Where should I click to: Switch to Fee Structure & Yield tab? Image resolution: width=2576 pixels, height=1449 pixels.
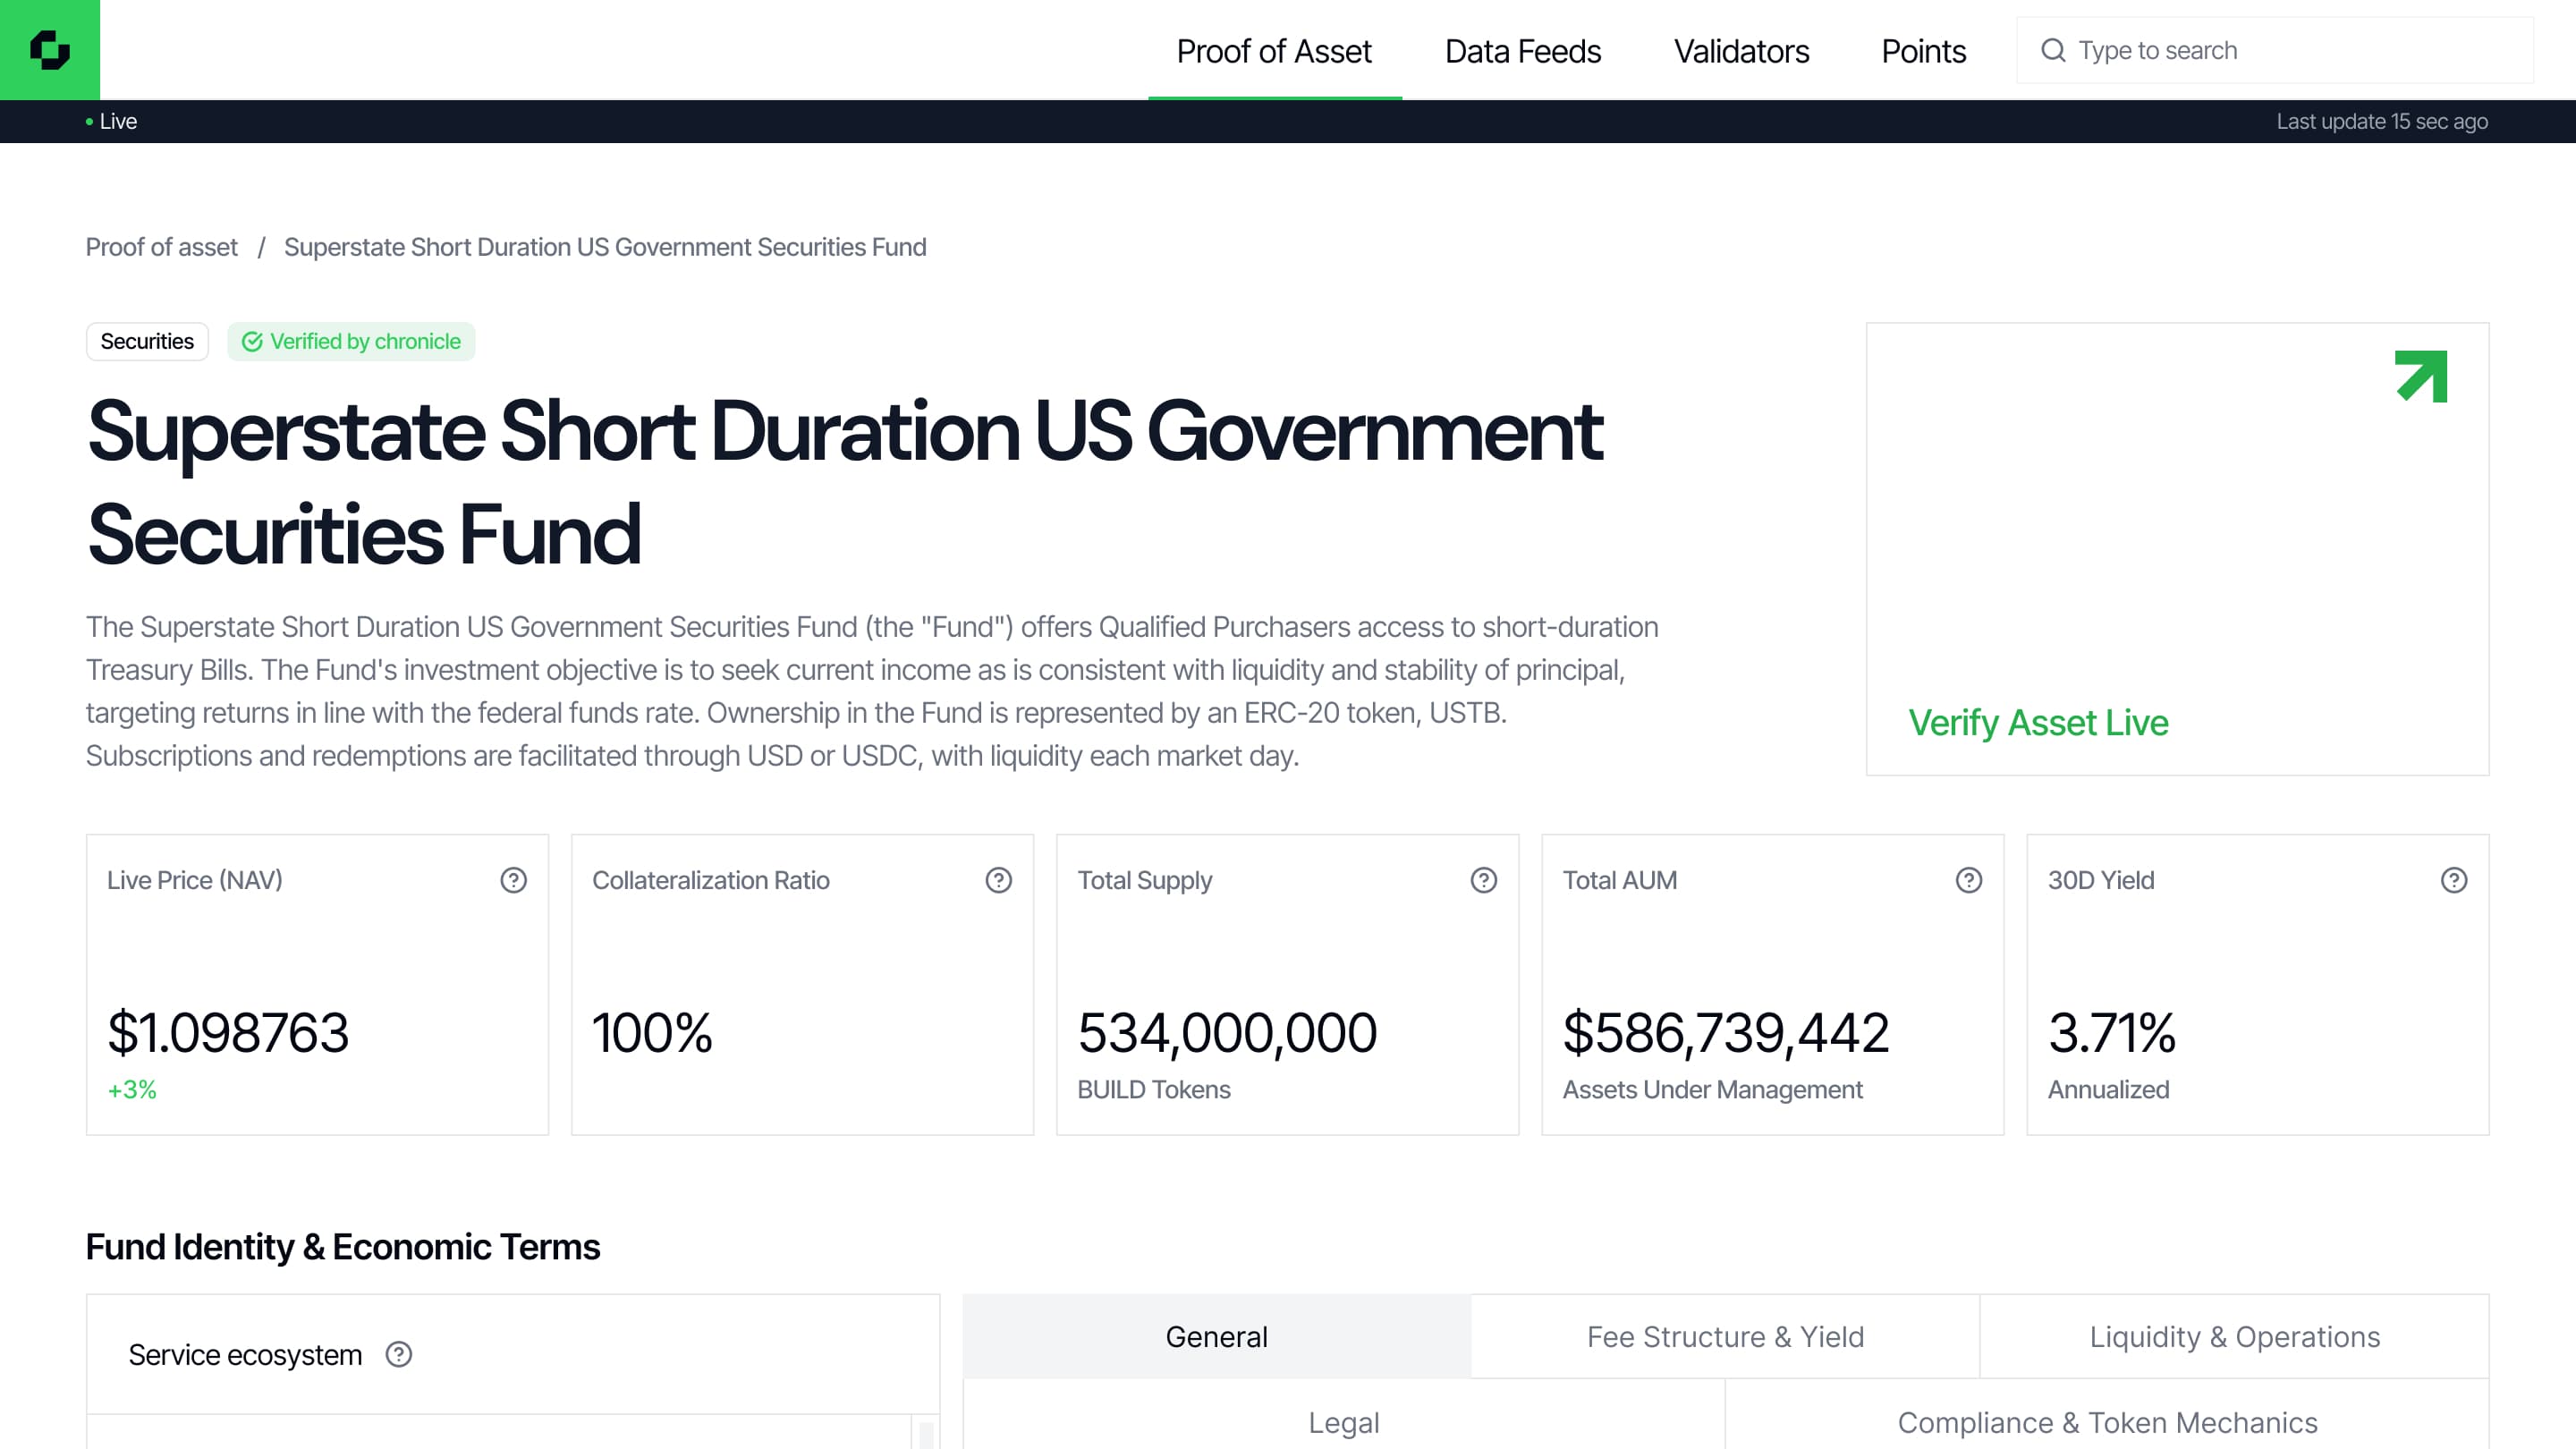(1725, 1336)
